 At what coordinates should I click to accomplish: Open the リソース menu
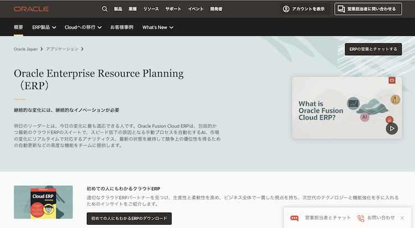[x=151, y=9]
